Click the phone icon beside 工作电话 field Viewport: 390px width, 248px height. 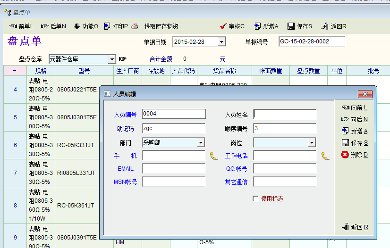click(325, 156)
